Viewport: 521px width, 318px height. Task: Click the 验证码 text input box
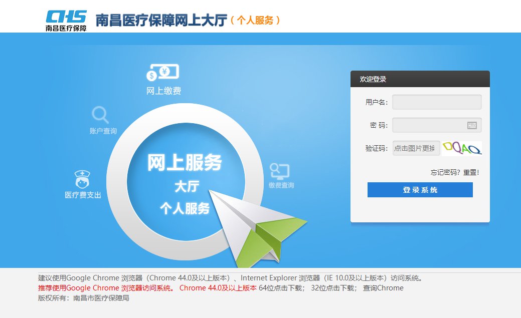[x=416, y=148]
